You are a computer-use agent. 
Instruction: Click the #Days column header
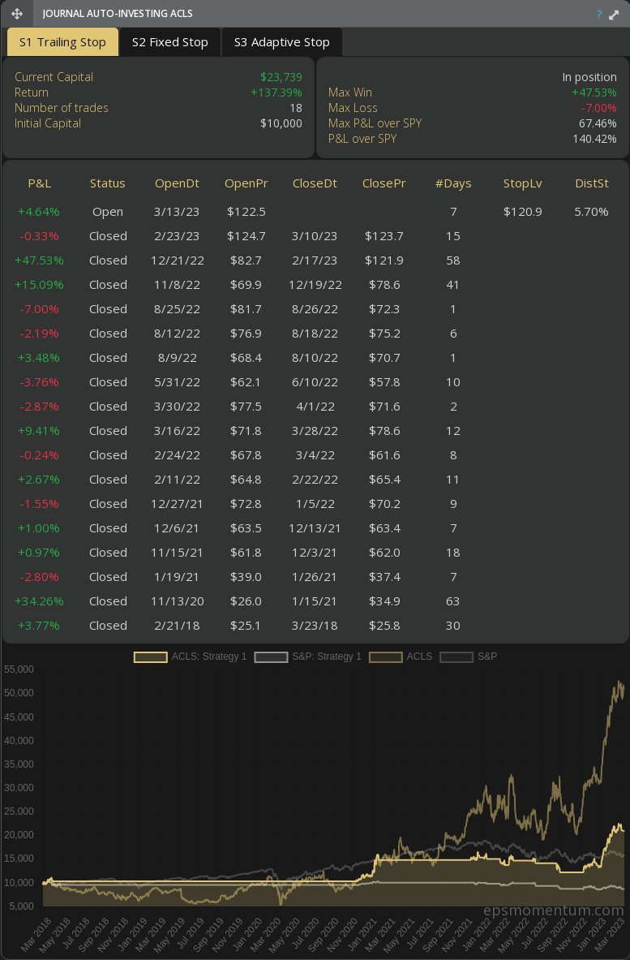(x=453, y=183)
